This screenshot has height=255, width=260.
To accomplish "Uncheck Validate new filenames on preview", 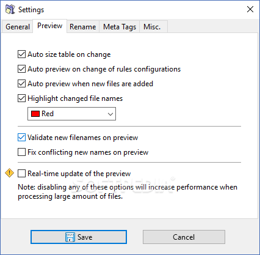I will coord(21,138).
